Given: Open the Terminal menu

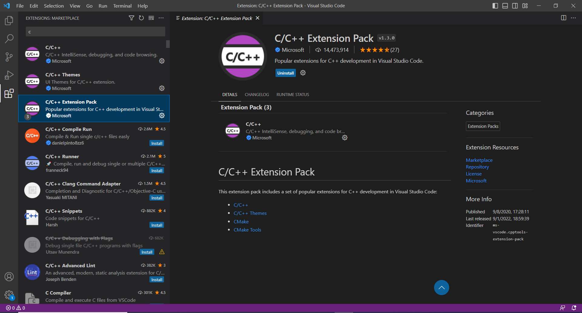Looking at the screenshot, I should click(122, 6).
